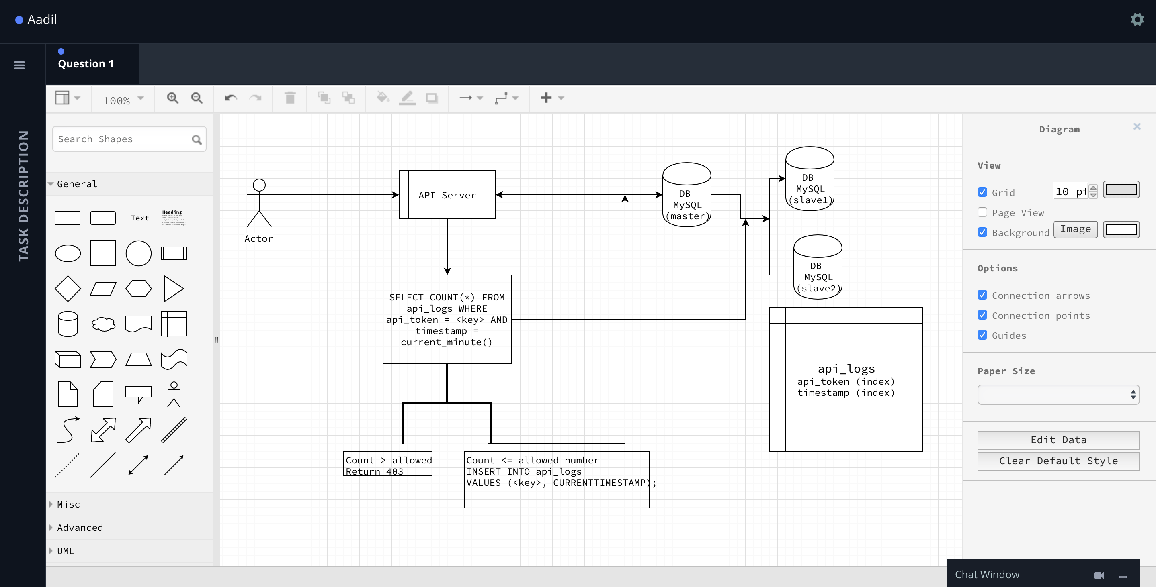This screenshot has width=1156, height=587.
Task: Close the Diagram panel
Action: [x=1136, y=126]
